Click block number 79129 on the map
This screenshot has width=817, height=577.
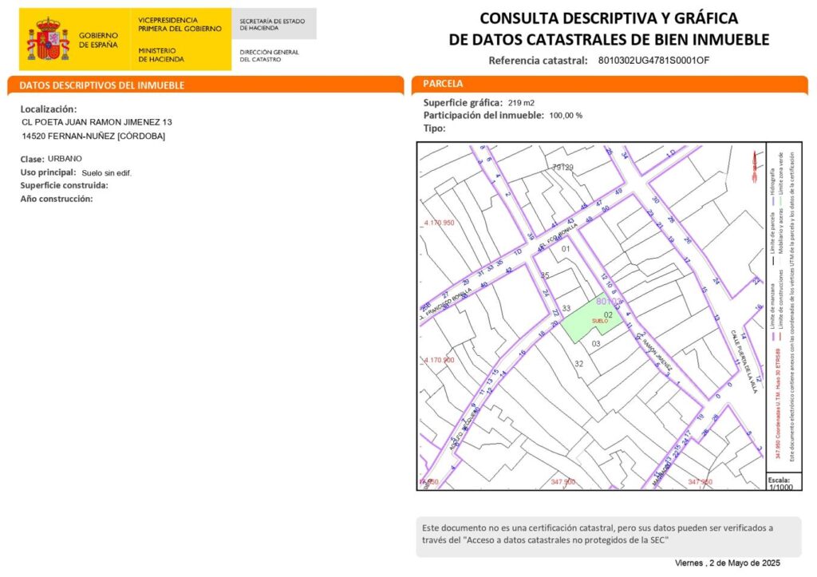coord(562,167)
